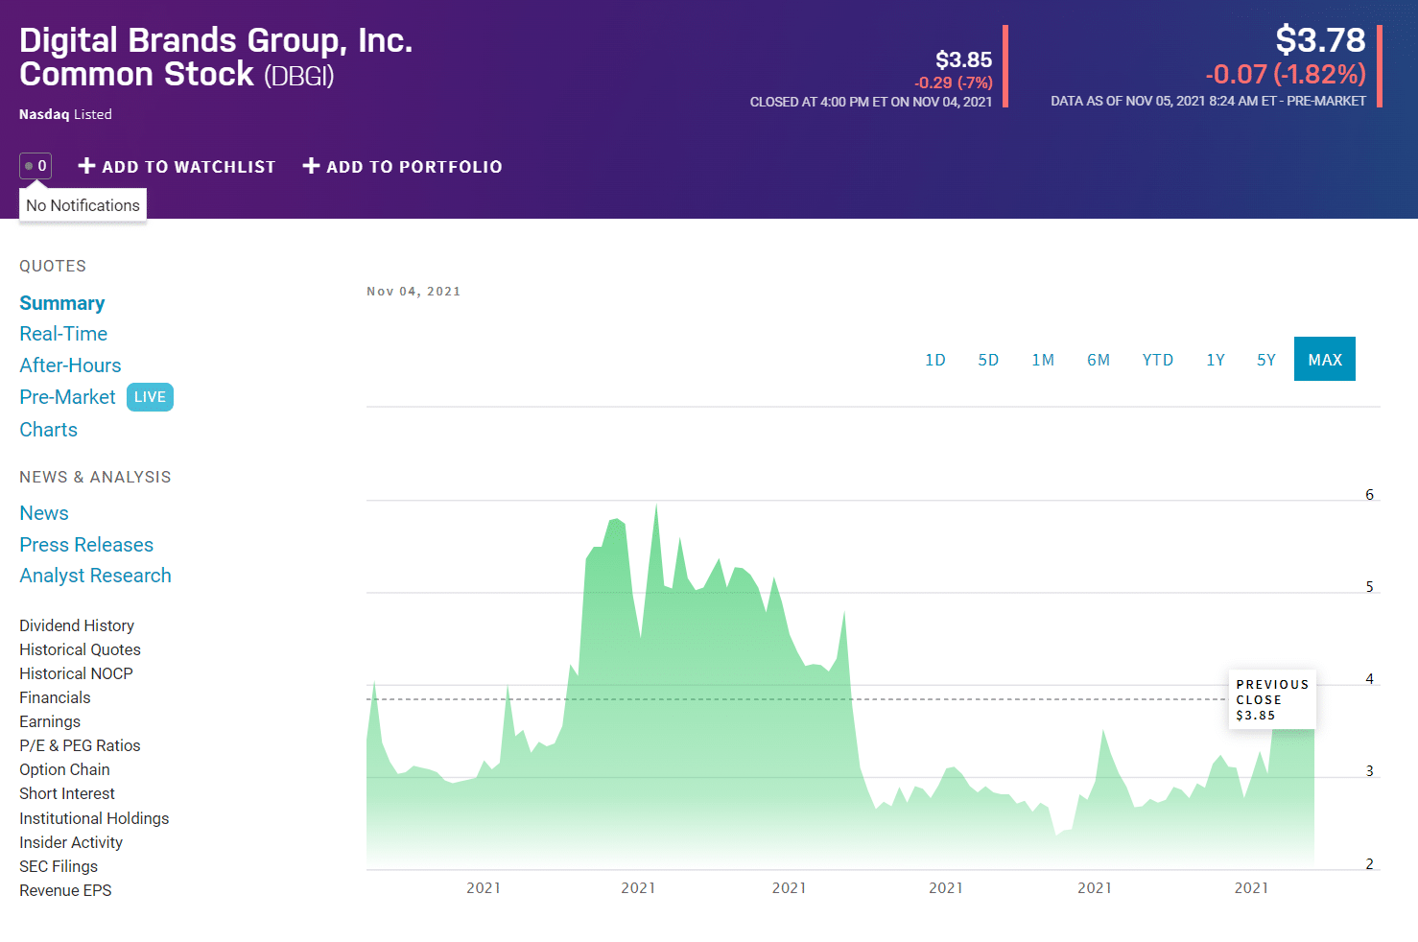Click Add to Watchlist

pyautogui.click(x=177, y=166)
